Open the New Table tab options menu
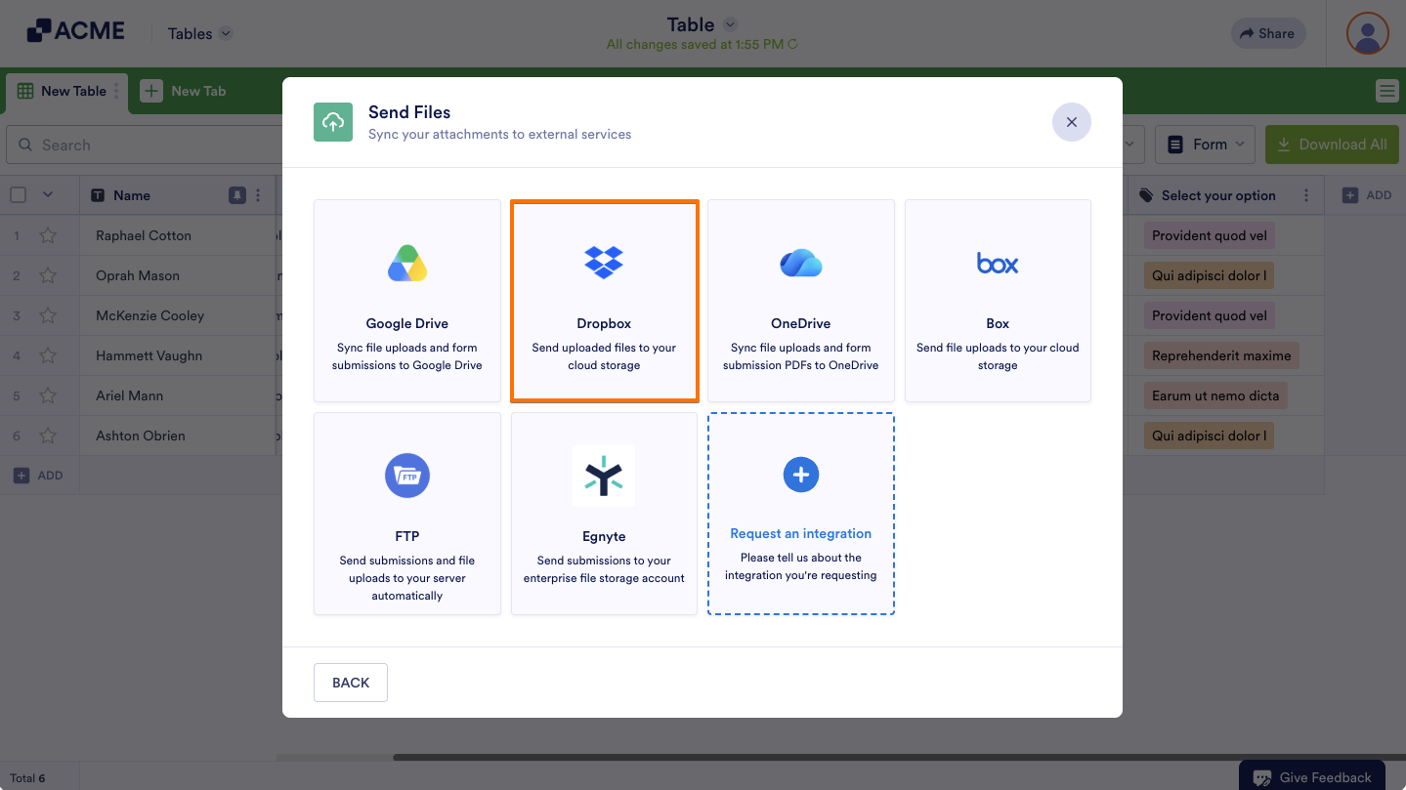This screenshot has height=790, width=1406. click(116, 91)
